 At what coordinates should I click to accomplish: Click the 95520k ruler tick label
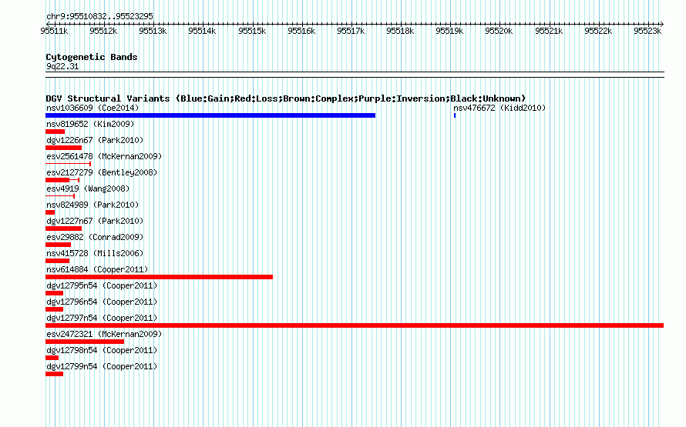pos(499,31)
